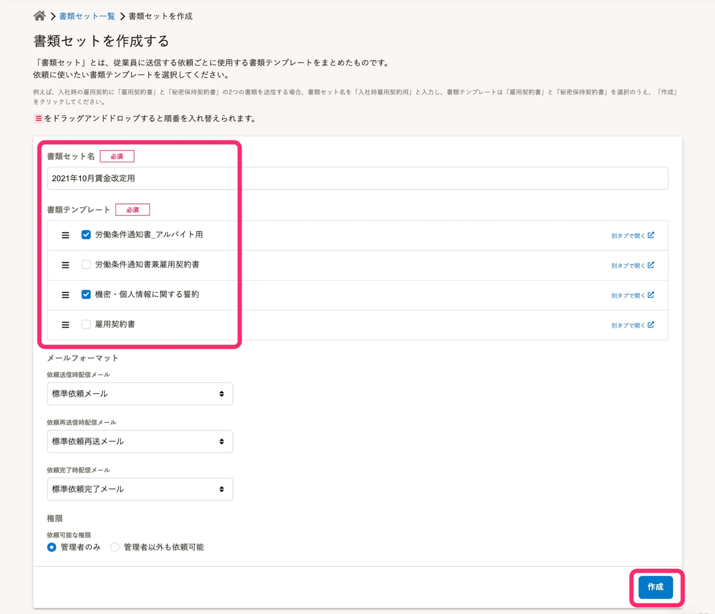The image size is (715, 614).
Task: Open 雇用契約書 in new tab link
Action: coord(632,325)
